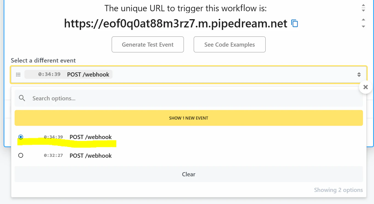Open See Code Examples

(x=230, y=44)
